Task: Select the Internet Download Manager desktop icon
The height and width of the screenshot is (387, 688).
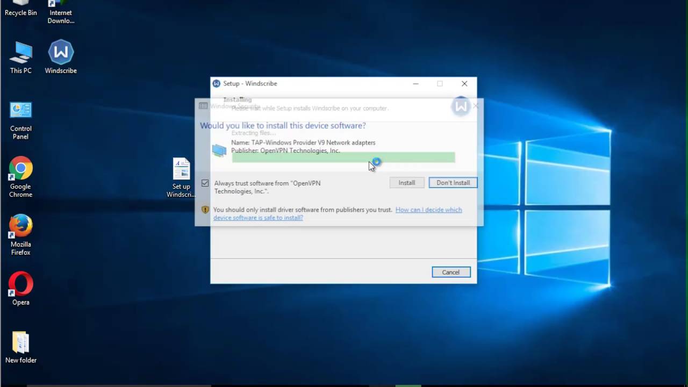Action: [x=61, y=12]
